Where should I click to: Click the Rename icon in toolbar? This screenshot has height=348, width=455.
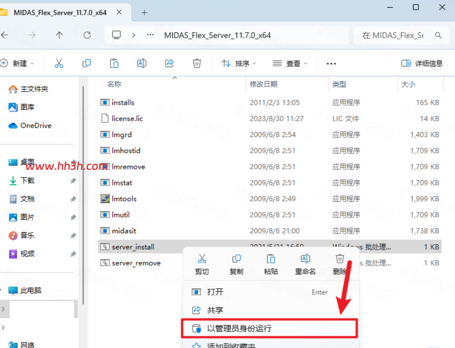coord(141,63)
